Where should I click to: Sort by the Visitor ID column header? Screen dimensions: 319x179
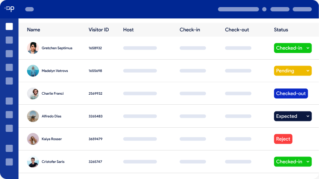99,30
